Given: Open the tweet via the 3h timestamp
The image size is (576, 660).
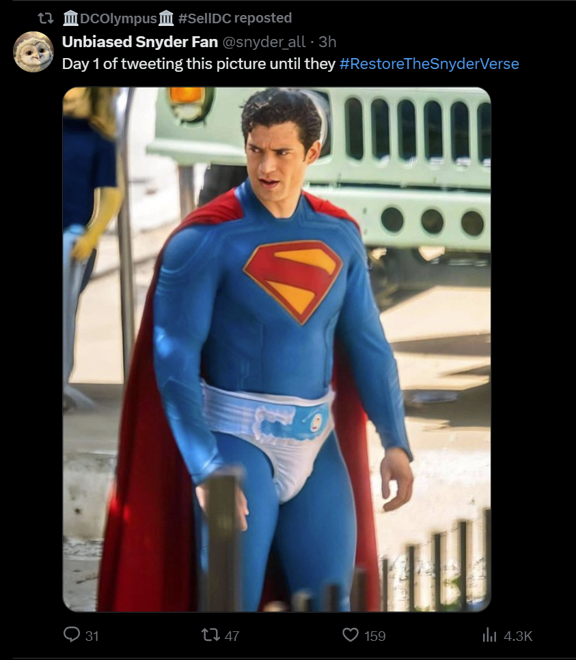Looking at the screenshot, I should coord(327,42).
